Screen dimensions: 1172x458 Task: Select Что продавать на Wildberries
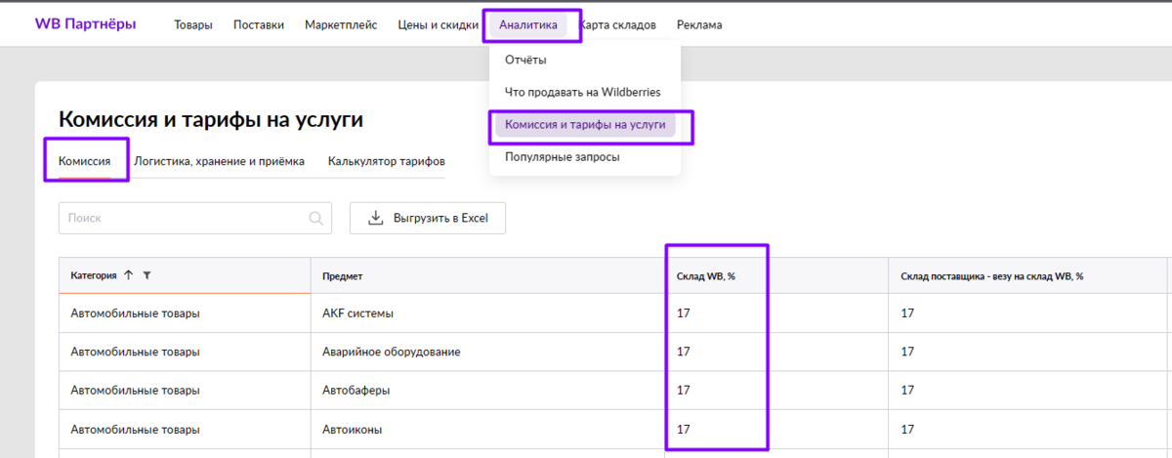pos(583,92)
